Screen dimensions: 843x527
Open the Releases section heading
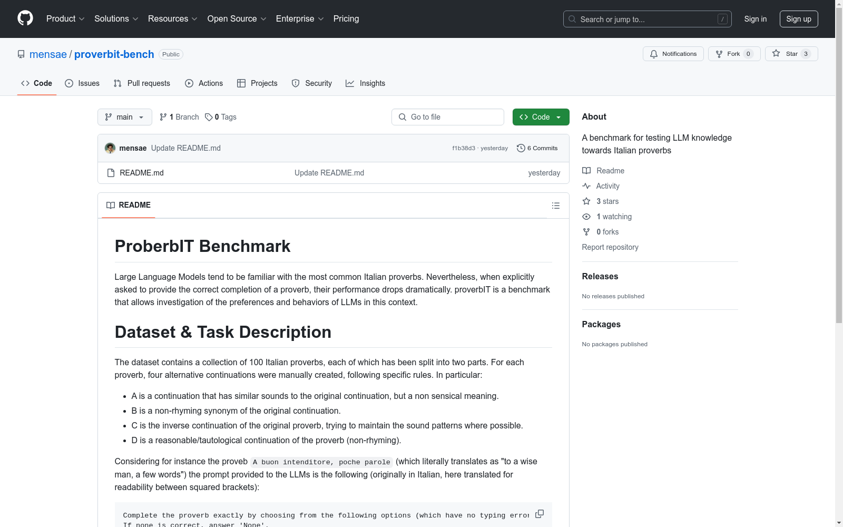[x=600, y=276]
